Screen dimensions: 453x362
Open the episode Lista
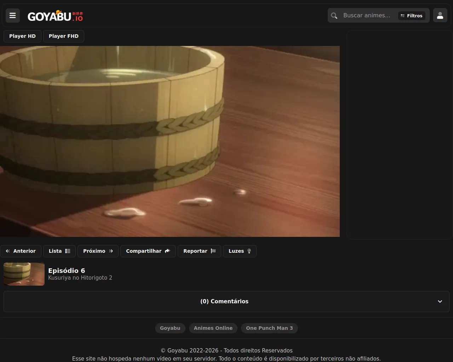coord(59,251)
